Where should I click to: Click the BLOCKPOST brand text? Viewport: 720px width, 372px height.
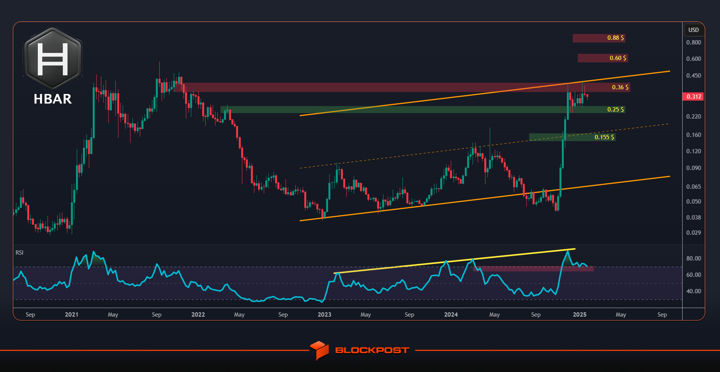click(x=372, y=350)
